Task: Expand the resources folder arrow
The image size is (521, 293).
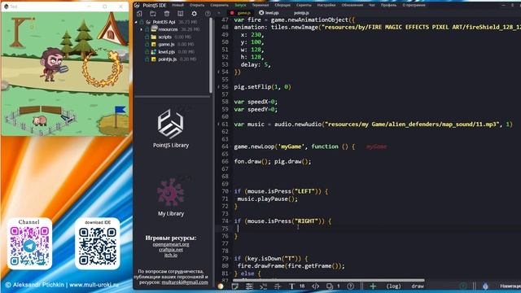Action: pyautogui.click(x=142, y=29)
